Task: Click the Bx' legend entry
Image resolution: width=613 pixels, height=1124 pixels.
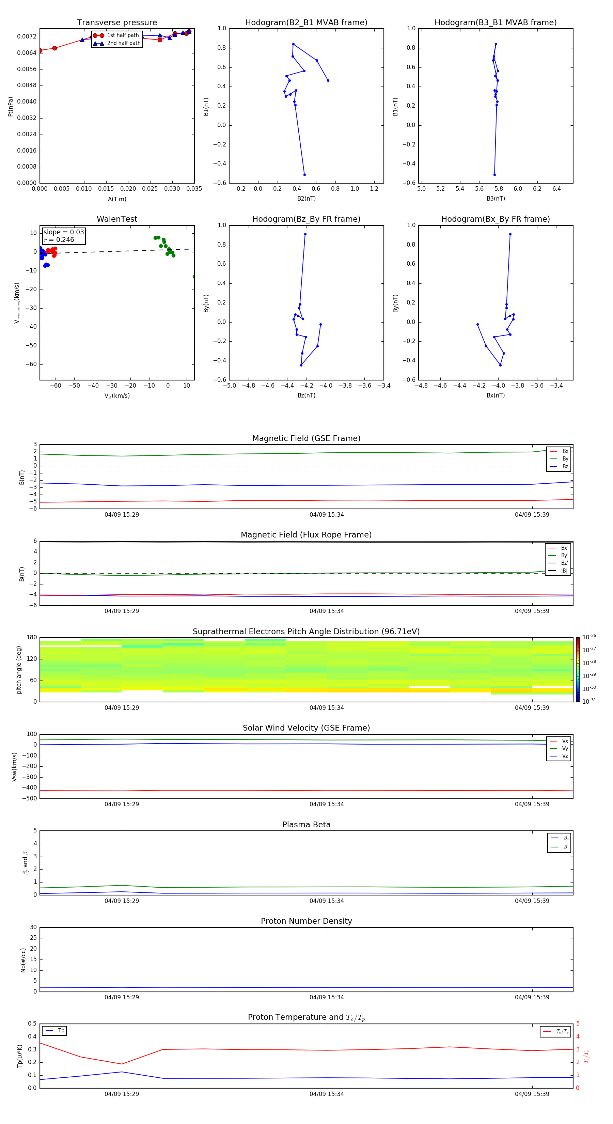Action: (x=558, y=548)
